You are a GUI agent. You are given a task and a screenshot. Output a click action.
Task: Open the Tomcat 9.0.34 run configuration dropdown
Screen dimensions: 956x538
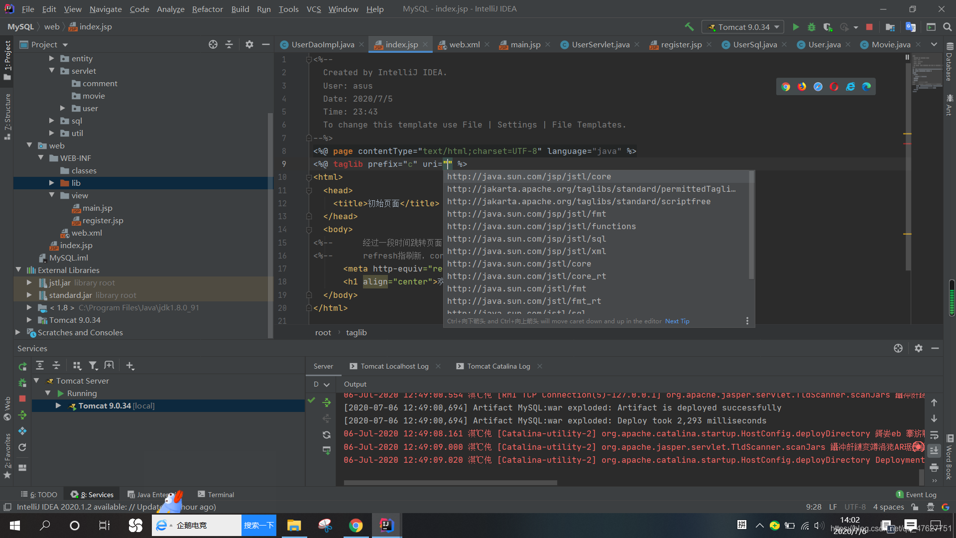[743, 27]
